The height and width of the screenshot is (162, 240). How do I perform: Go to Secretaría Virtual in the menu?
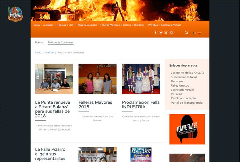(170, 25)
